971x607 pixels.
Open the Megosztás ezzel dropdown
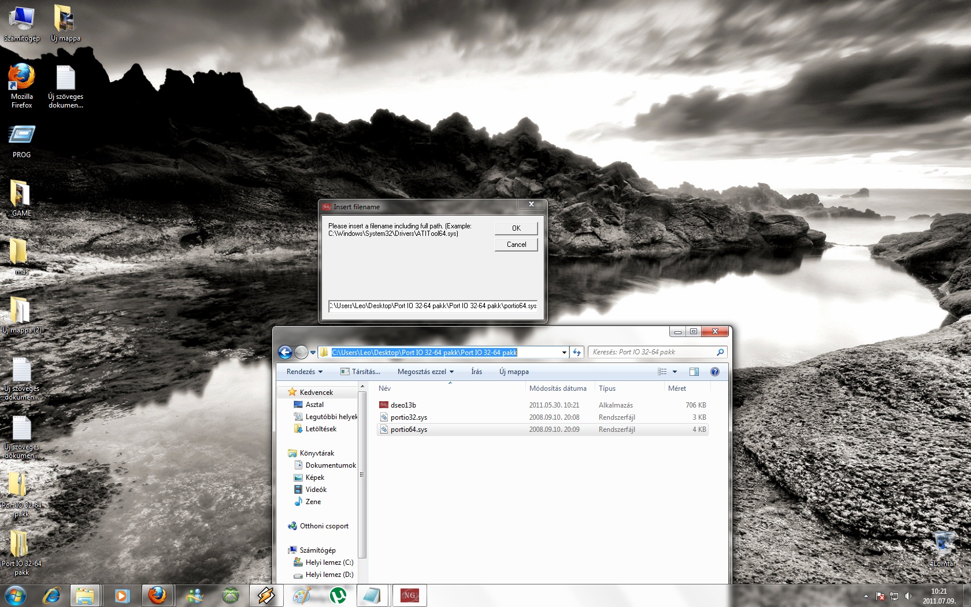[425, 372]
